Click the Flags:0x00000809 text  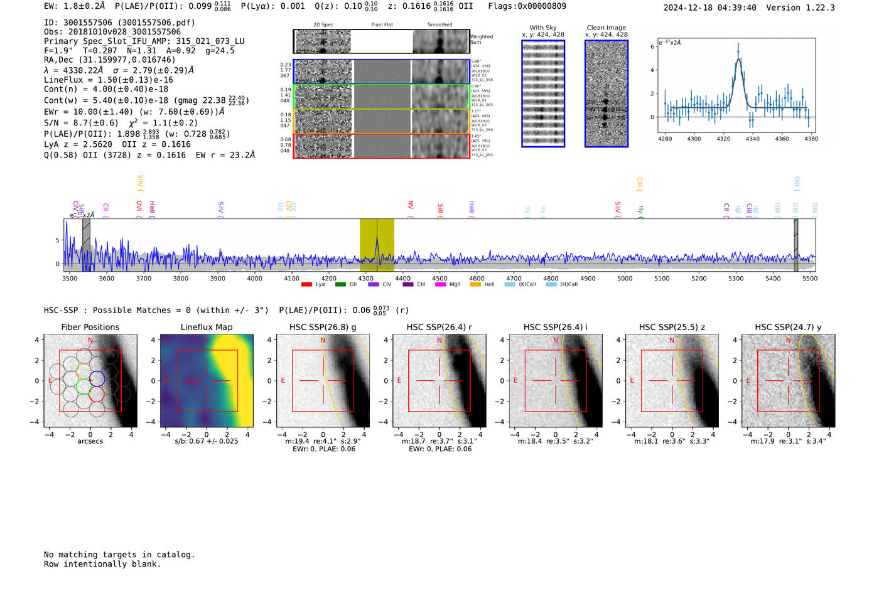tap(527, 6)
